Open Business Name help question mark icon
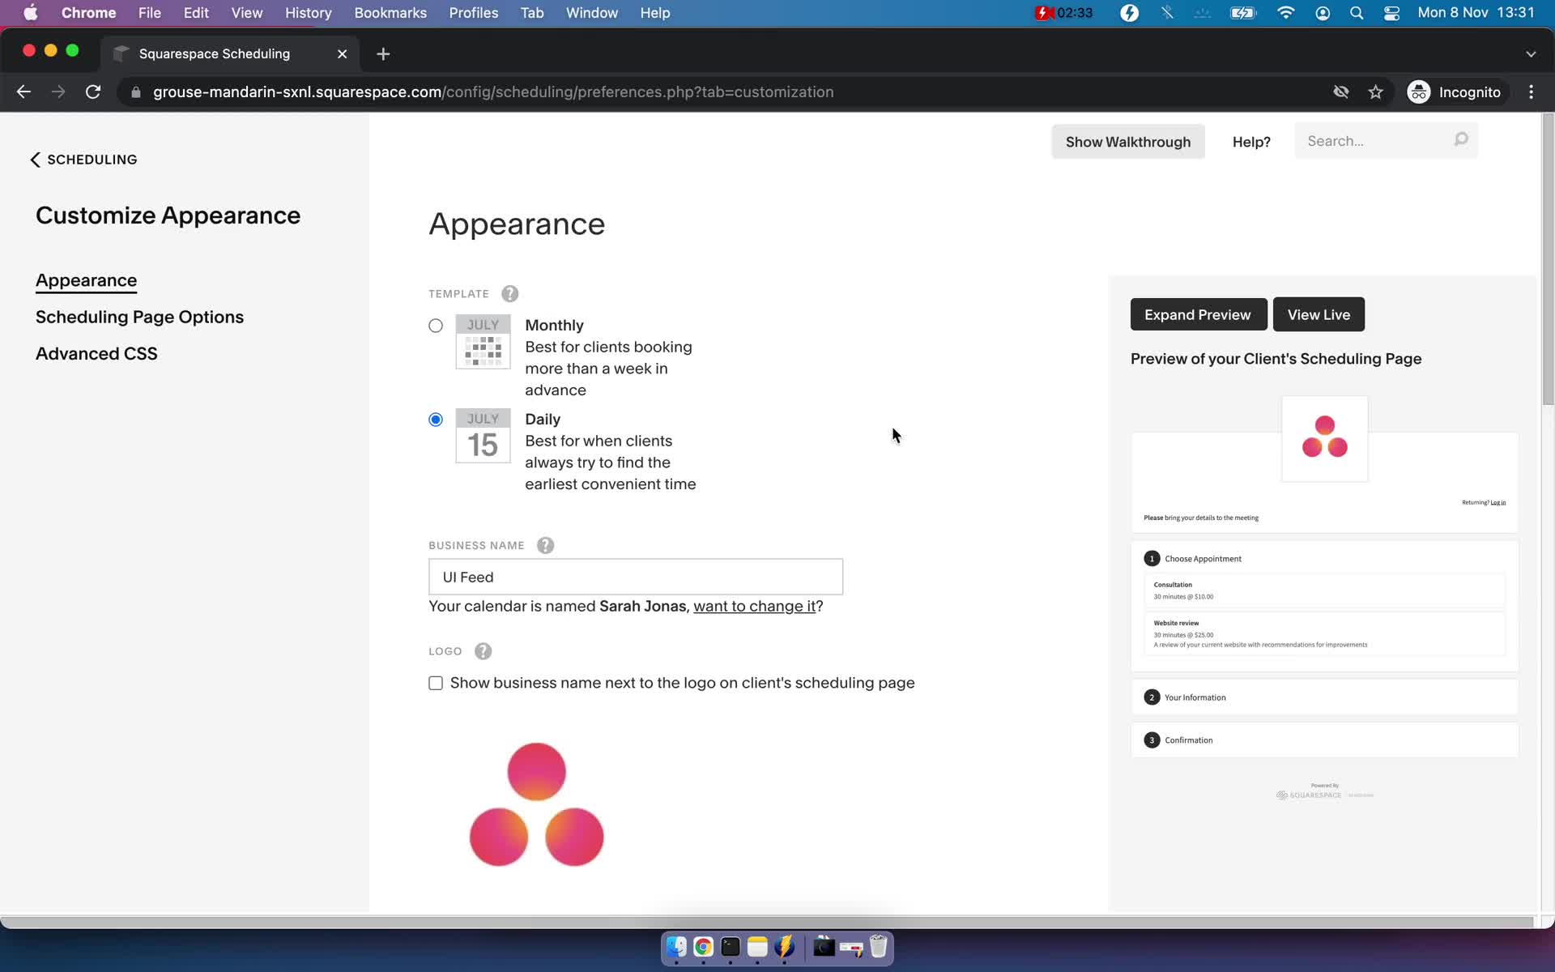This screenshot has height=972, width=1555. pyautogui.click(x=545, y=545)
